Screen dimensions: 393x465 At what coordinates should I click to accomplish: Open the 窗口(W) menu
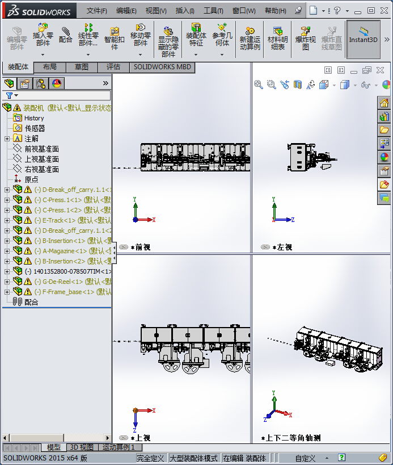pos(244,11)
